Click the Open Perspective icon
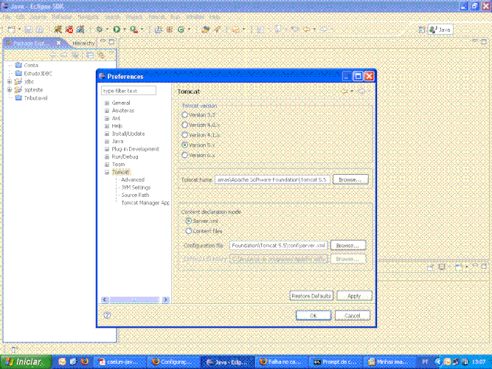The height and width of the screenshot is (369, 492). coord(422,30)
